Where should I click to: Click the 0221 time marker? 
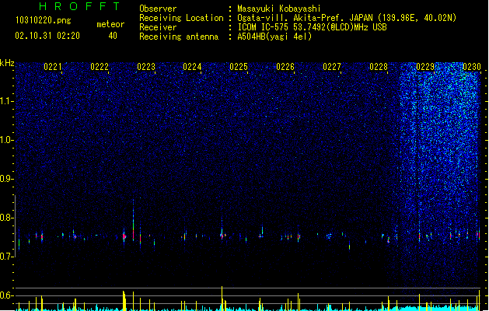click(x=53, y=67)
